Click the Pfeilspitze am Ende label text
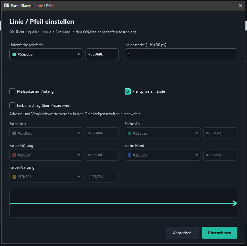The image size is (247, 246). point(149,91)
